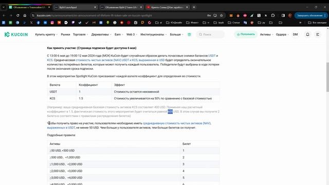Open Gmail bookmark in bookmarks bar
The height and width of the screenshot is (185, 329).
coord(94,23)
